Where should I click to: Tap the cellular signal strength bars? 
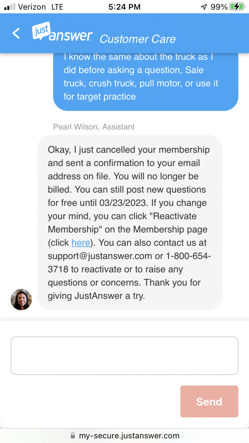pyautogui.click(x=10, y=7)
